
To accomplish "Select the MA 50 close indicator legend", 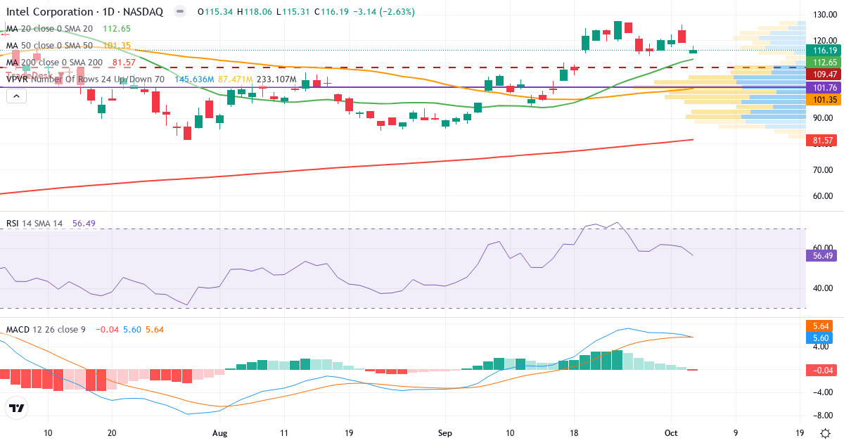I will 49,46.
